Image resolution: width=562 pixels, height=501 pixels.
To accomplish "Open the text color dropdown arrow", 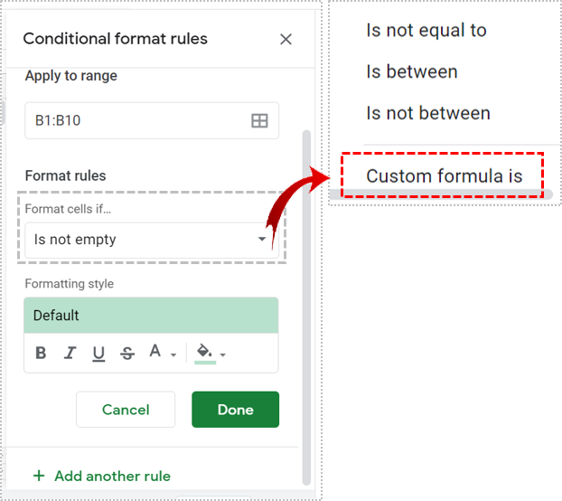I will tap(173, 354).
